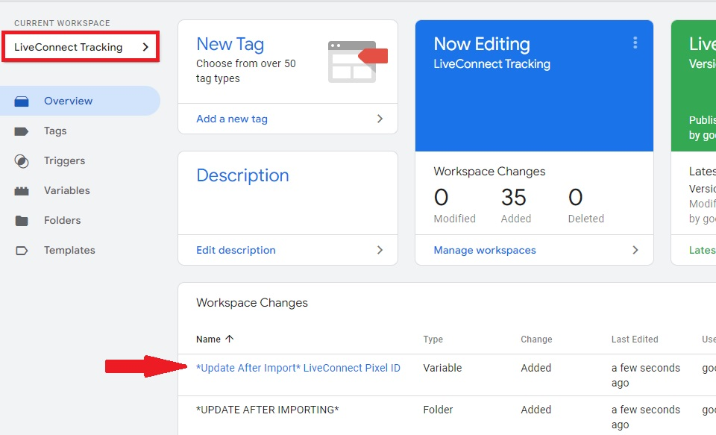Open the LiveConnect Tracking workspace selector
Screen dimensions: 716x435
click(x=81, y=46)
